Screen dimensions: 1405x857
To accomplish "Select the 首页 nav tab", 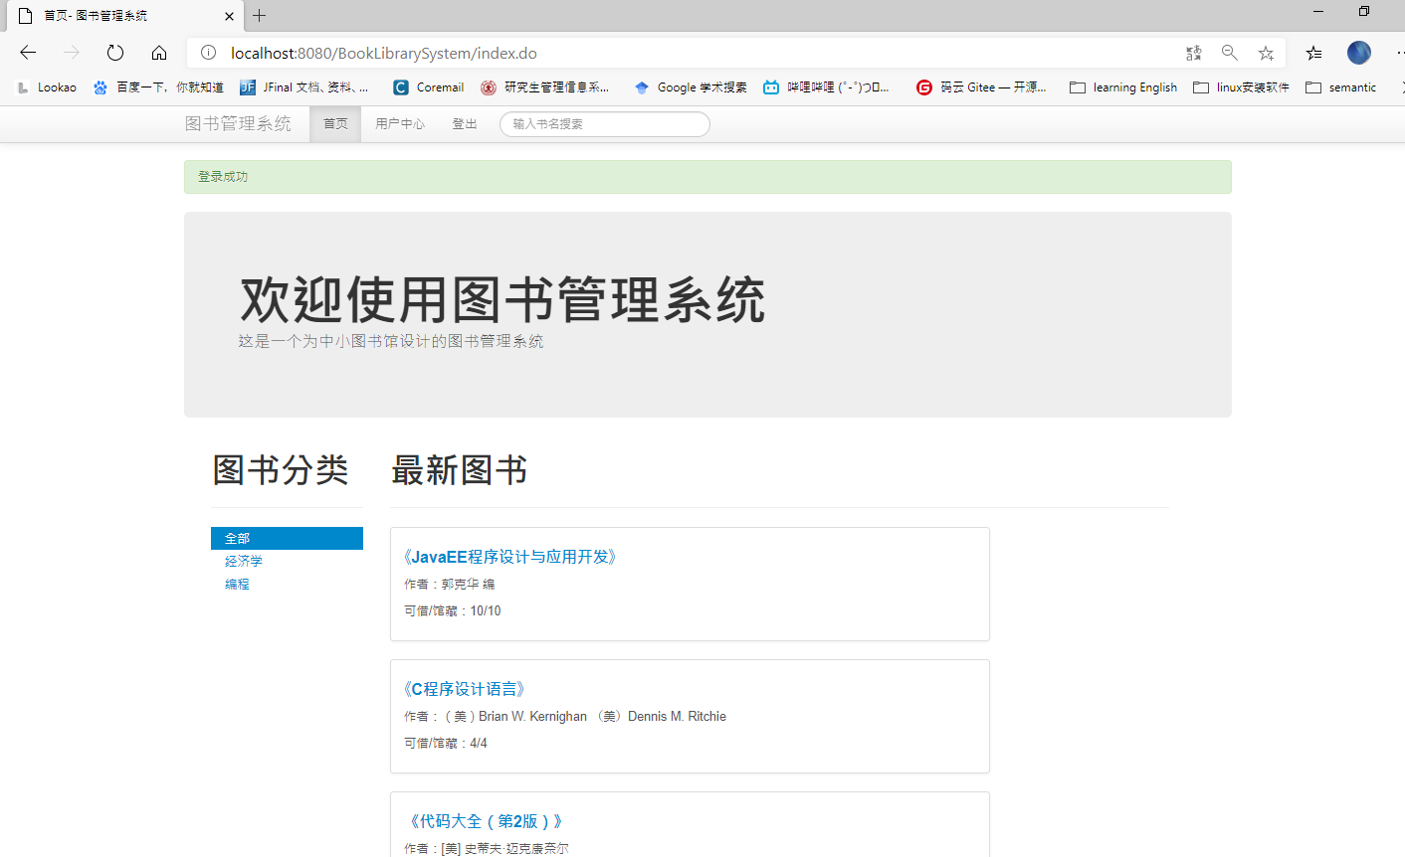I will [x=335, y=124].
